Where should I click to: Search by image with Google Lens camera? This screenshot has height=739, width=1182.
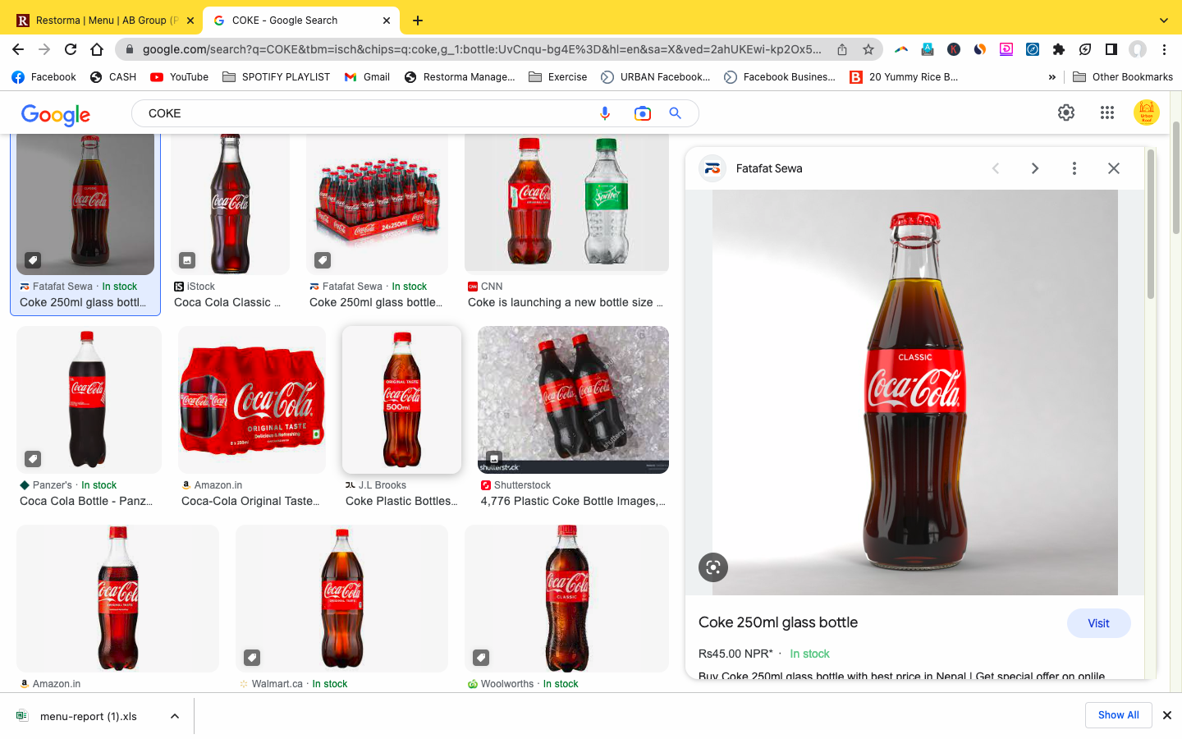point(643,113)
